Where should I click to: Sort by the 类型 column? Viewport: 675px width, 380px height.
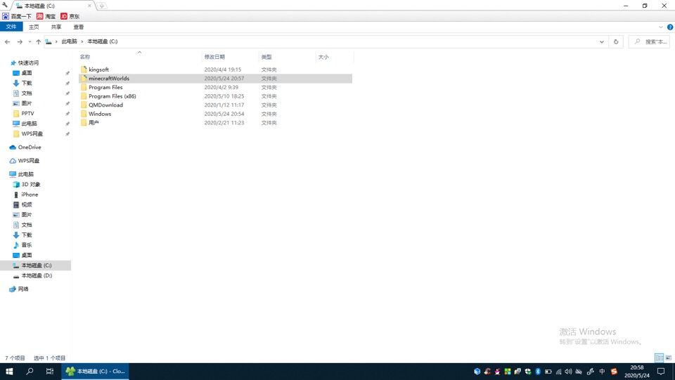pyautogui.click(x=266, y=57)
